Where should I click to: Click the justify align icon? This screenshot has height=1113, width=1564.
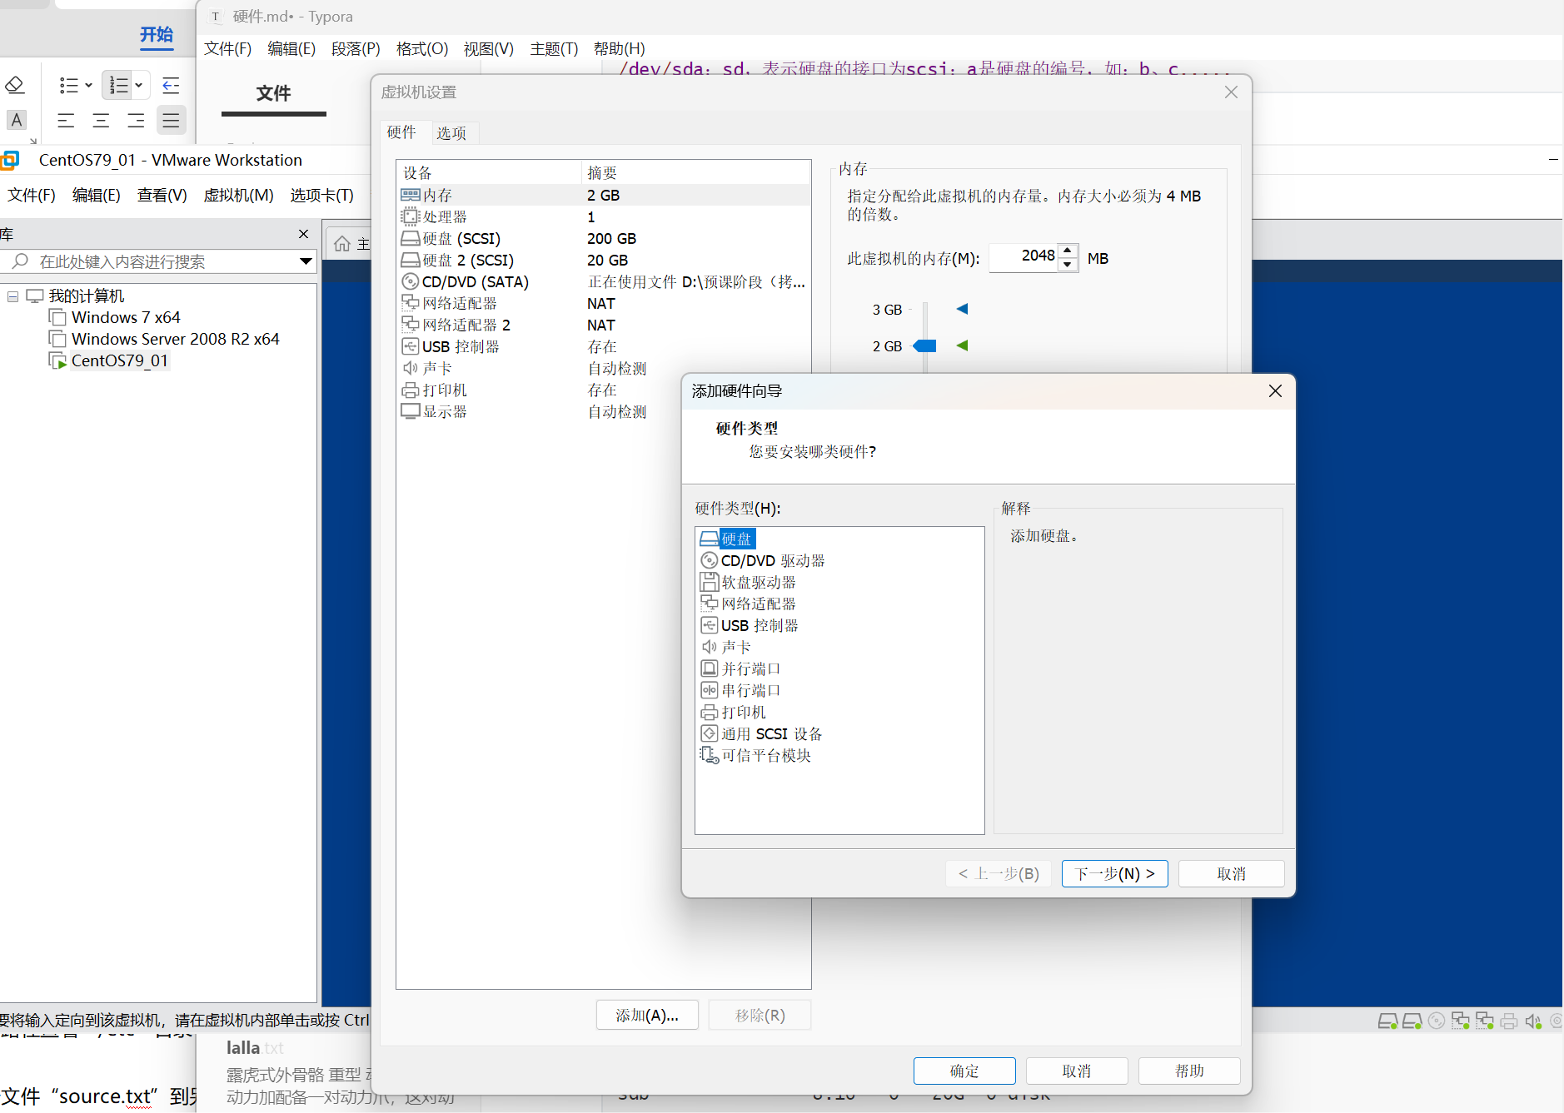(171, 121)
